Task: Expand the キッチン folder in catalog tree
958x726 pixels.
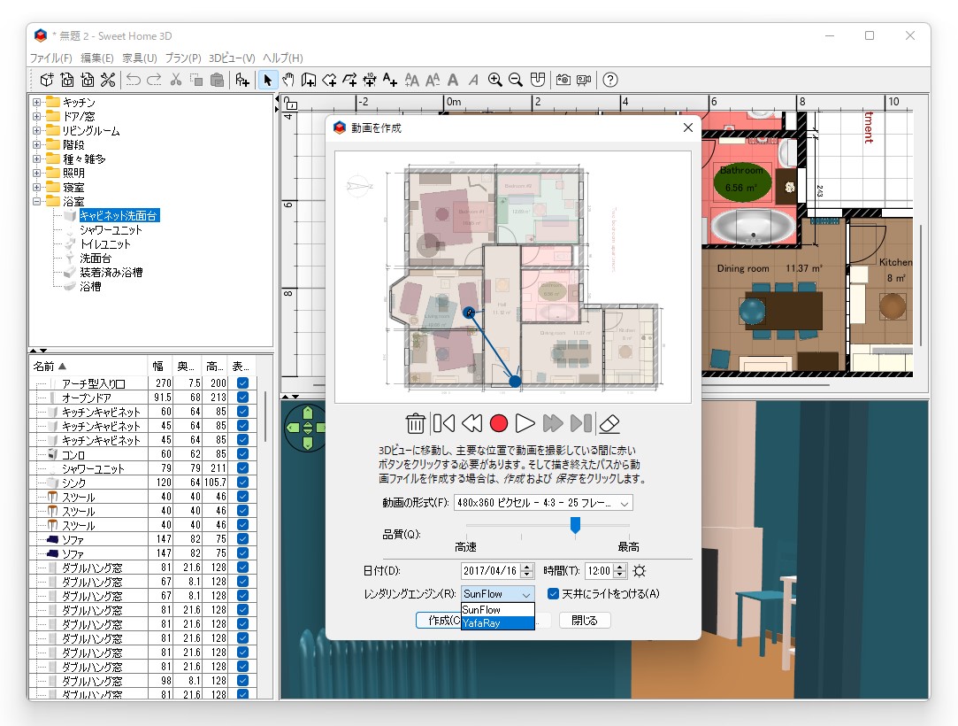Action: click(37, 103)
